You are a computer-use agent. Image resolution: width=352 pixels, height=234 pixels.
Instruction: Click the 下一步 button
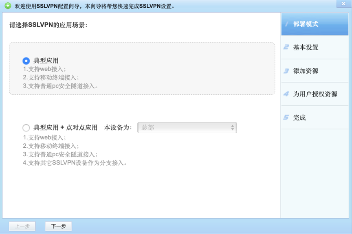point(58,226)
